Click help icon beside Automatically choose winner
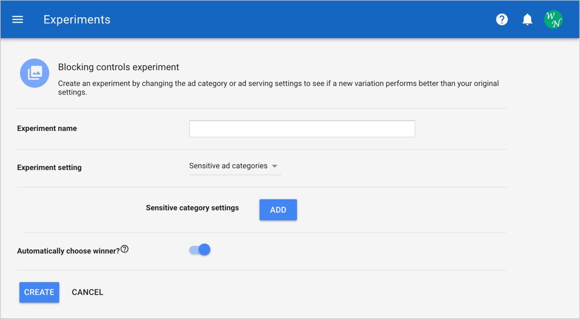580x319 pixels. pyautogui.click(x=124, y=249)
